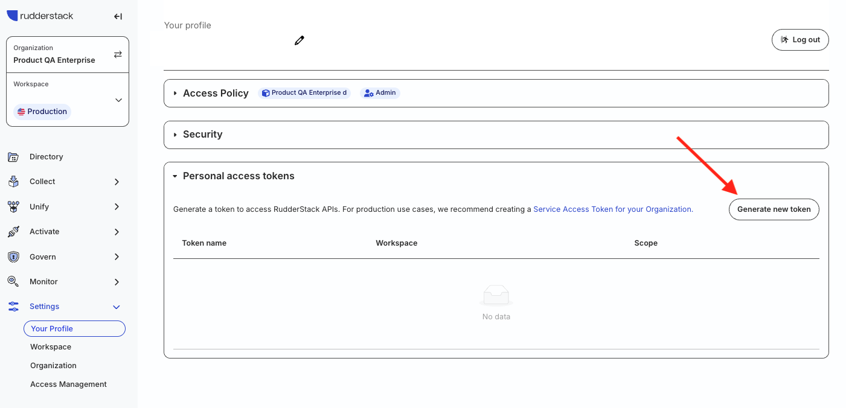Open the Service Access Token link
Image resolution: width=846 pixels, height=408 pixels.
(x=612, y=209)
